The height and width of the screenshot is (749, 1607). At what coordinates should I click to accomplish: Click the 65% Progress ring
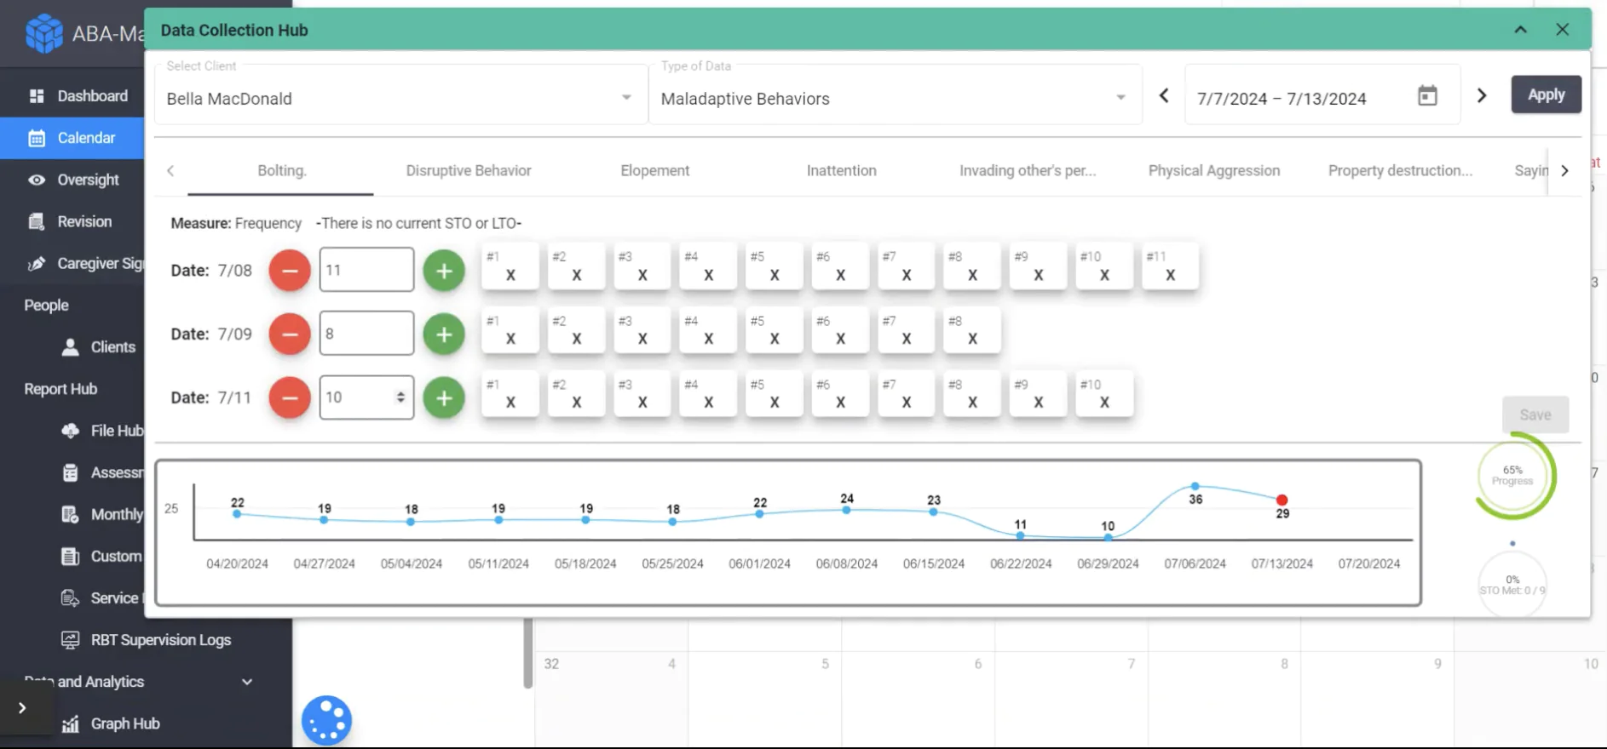click(1513, 476)
